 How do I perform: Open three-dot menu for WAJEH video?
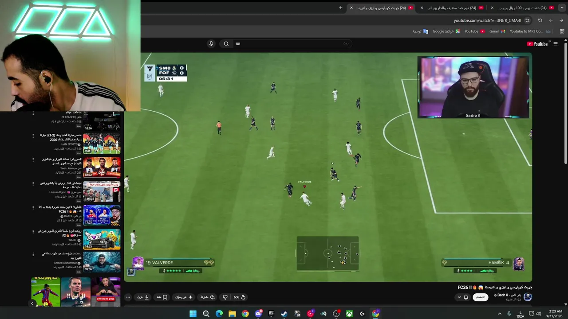tap(33, 232)
